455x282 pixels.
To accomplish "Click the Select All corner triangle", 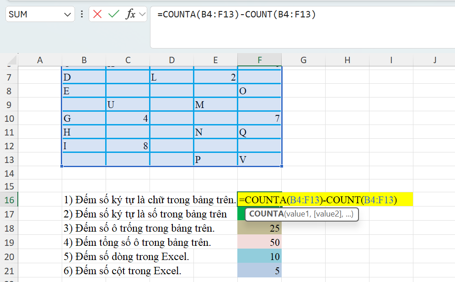I will [x=13, y=60].
